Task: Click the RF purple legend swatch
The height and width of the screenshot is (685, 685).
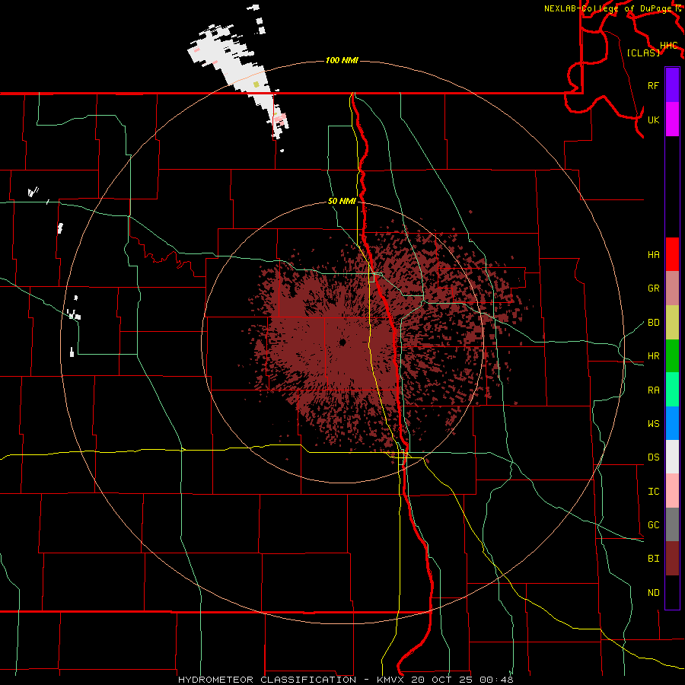Action: pos(672,85)
